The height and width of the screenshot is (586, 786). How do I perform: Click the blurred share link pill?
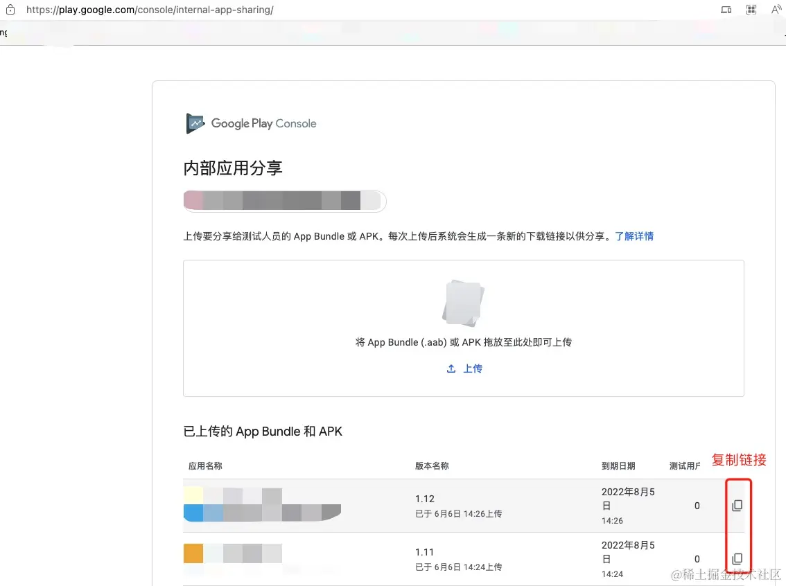(284, 201)
